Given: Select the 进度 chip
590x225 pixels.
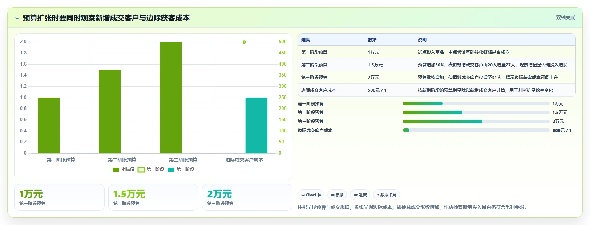Looking at the screenshot, I should 360,195.
